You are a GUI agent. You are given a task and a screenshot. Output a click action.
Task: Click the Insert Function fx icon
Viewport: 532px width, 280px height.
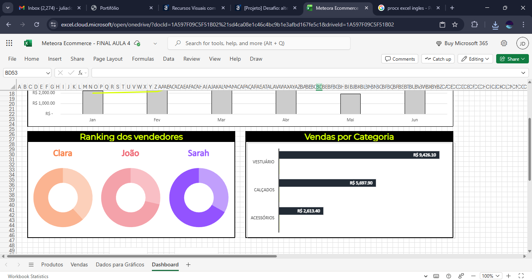pos(80,73)
